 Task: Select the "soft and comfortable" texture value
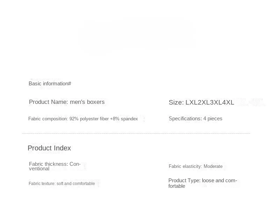coord(75,184)
